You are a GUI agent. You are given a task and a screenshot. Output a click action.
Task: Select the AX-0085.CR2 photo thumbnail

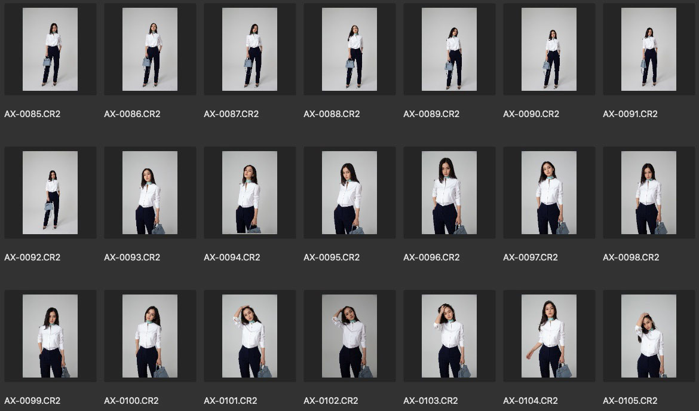50,49
